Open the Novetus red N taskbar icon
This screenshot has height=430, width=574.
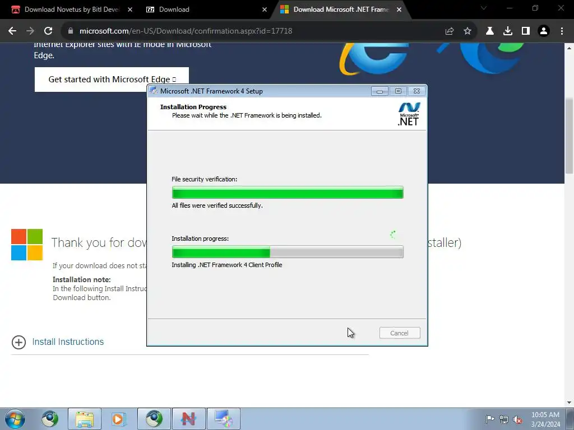pos(189,419)
